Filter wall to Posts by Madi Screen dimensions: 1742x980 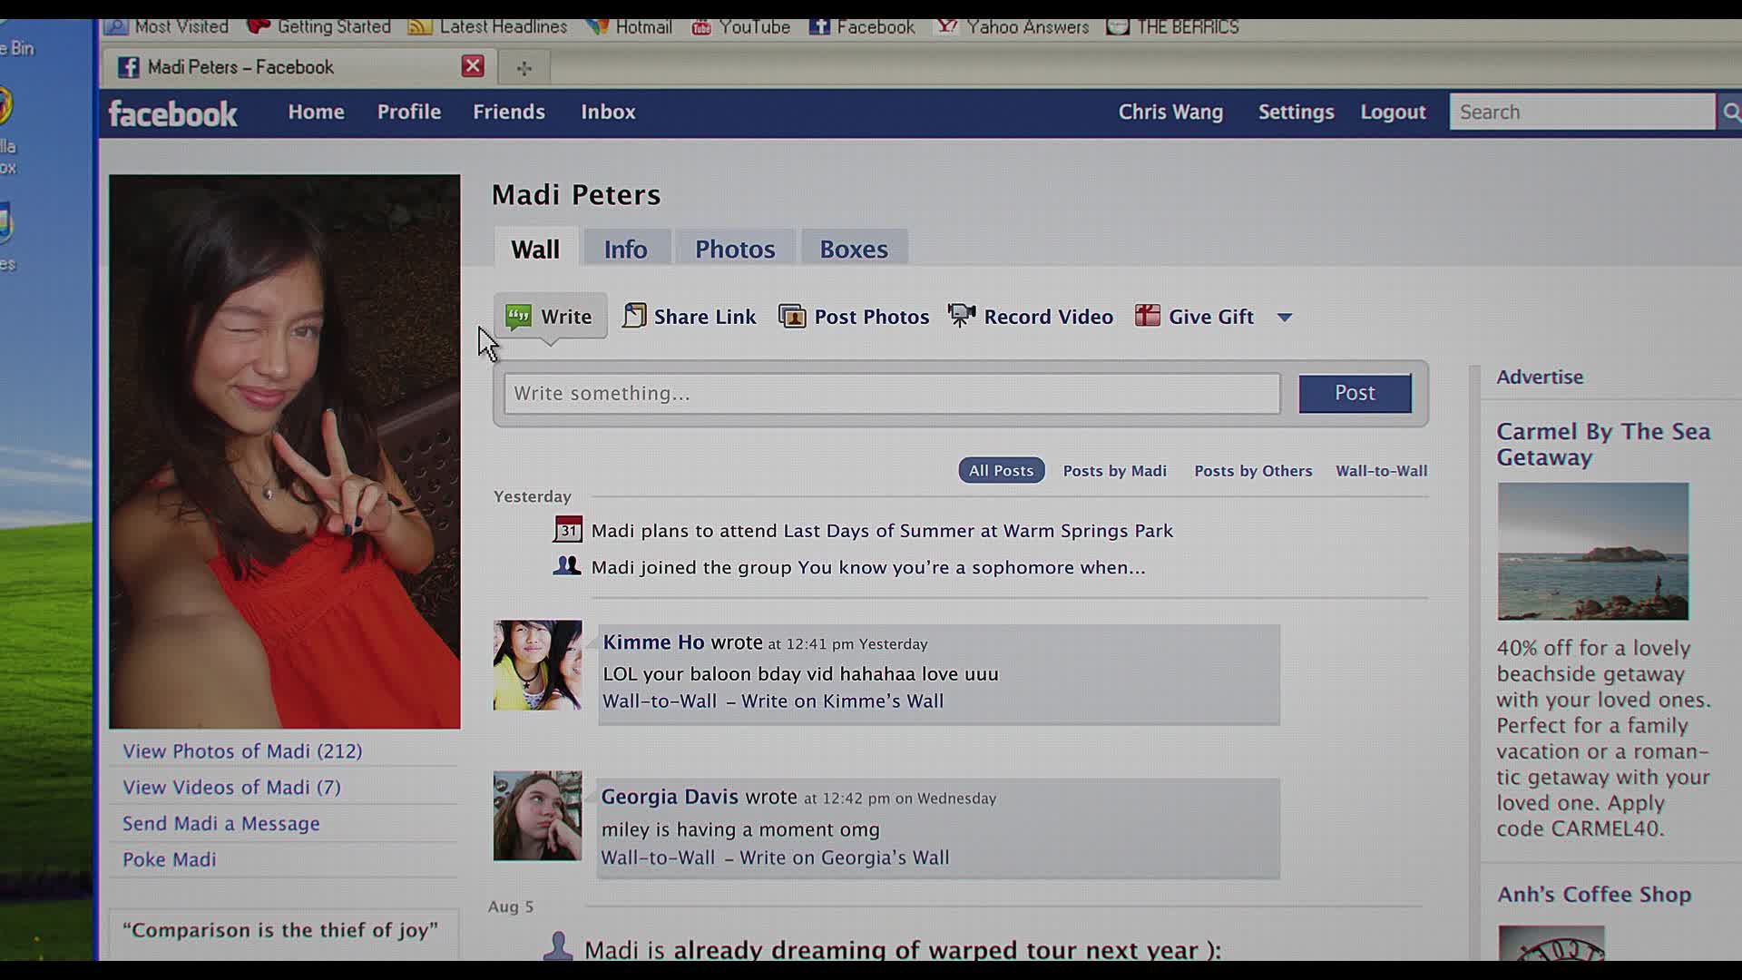[1115, 471]
